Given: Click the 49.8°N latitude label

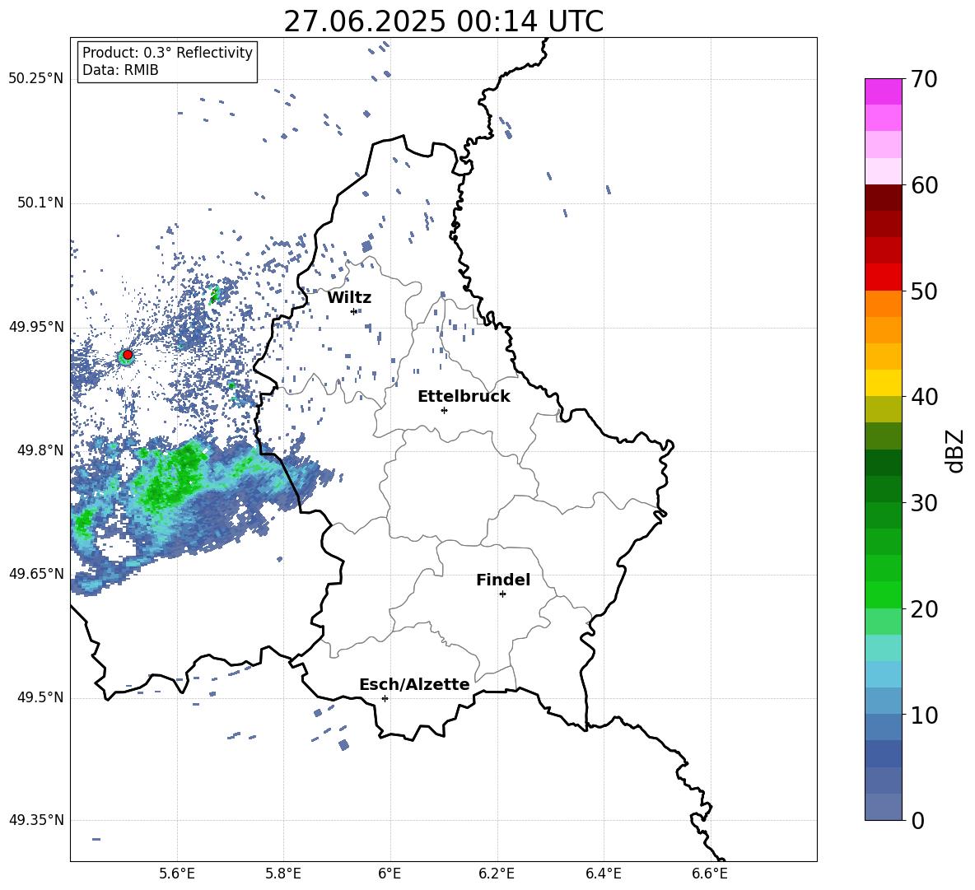Looking at the screenshot, I should tap(40, 450).
